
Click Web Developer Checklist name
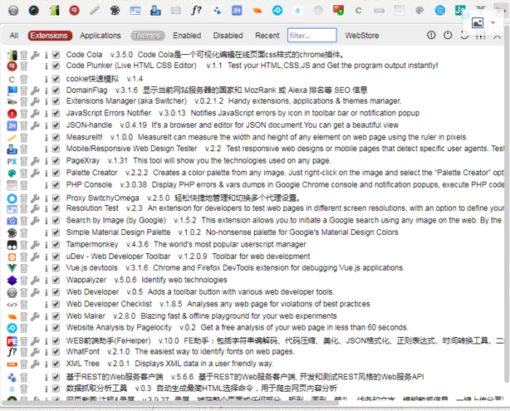pos(109,304)
